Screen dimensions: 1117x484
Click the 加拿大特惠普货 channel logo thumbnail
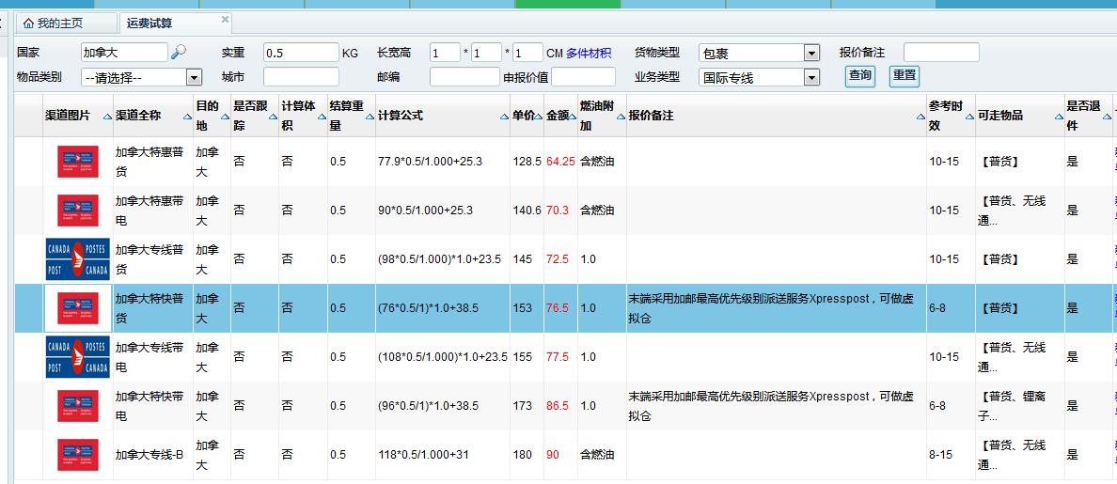[77, 162]
